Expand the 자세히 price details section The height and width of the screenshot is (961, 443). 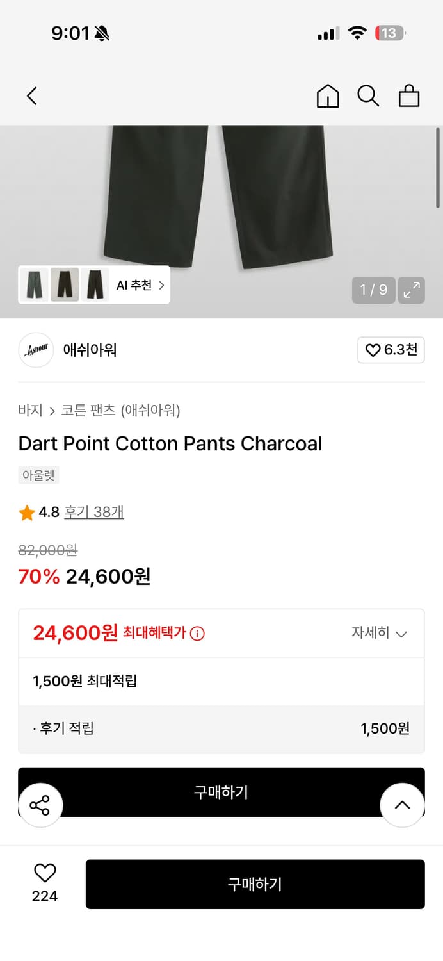(x=381, y=633)
